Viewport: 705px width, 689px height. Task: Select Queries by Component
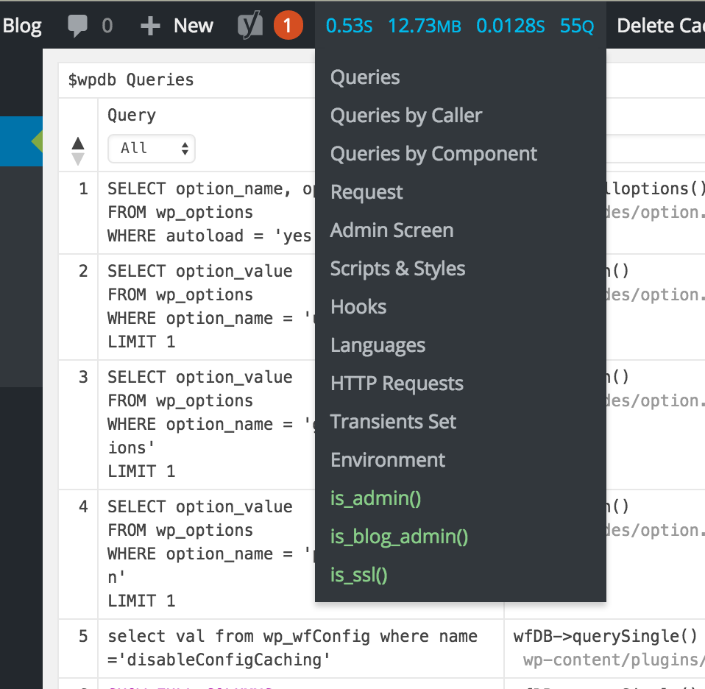click(433, 154)
